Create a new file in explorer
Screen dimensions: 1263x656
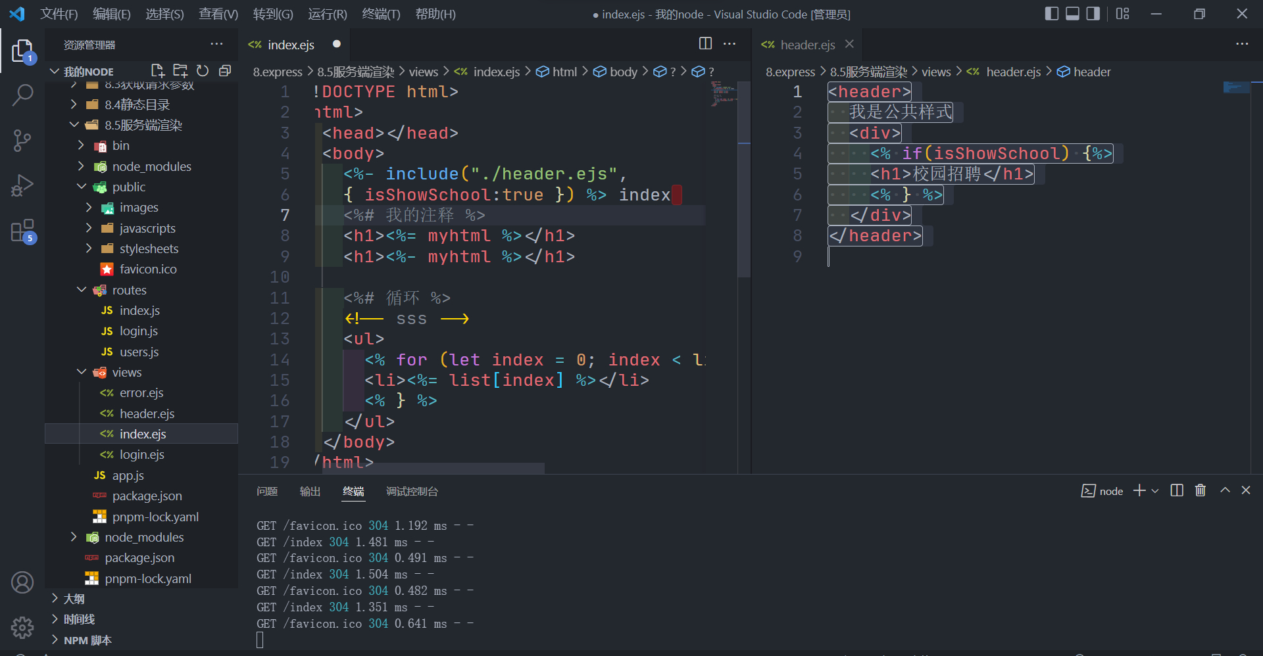(158, 70)
